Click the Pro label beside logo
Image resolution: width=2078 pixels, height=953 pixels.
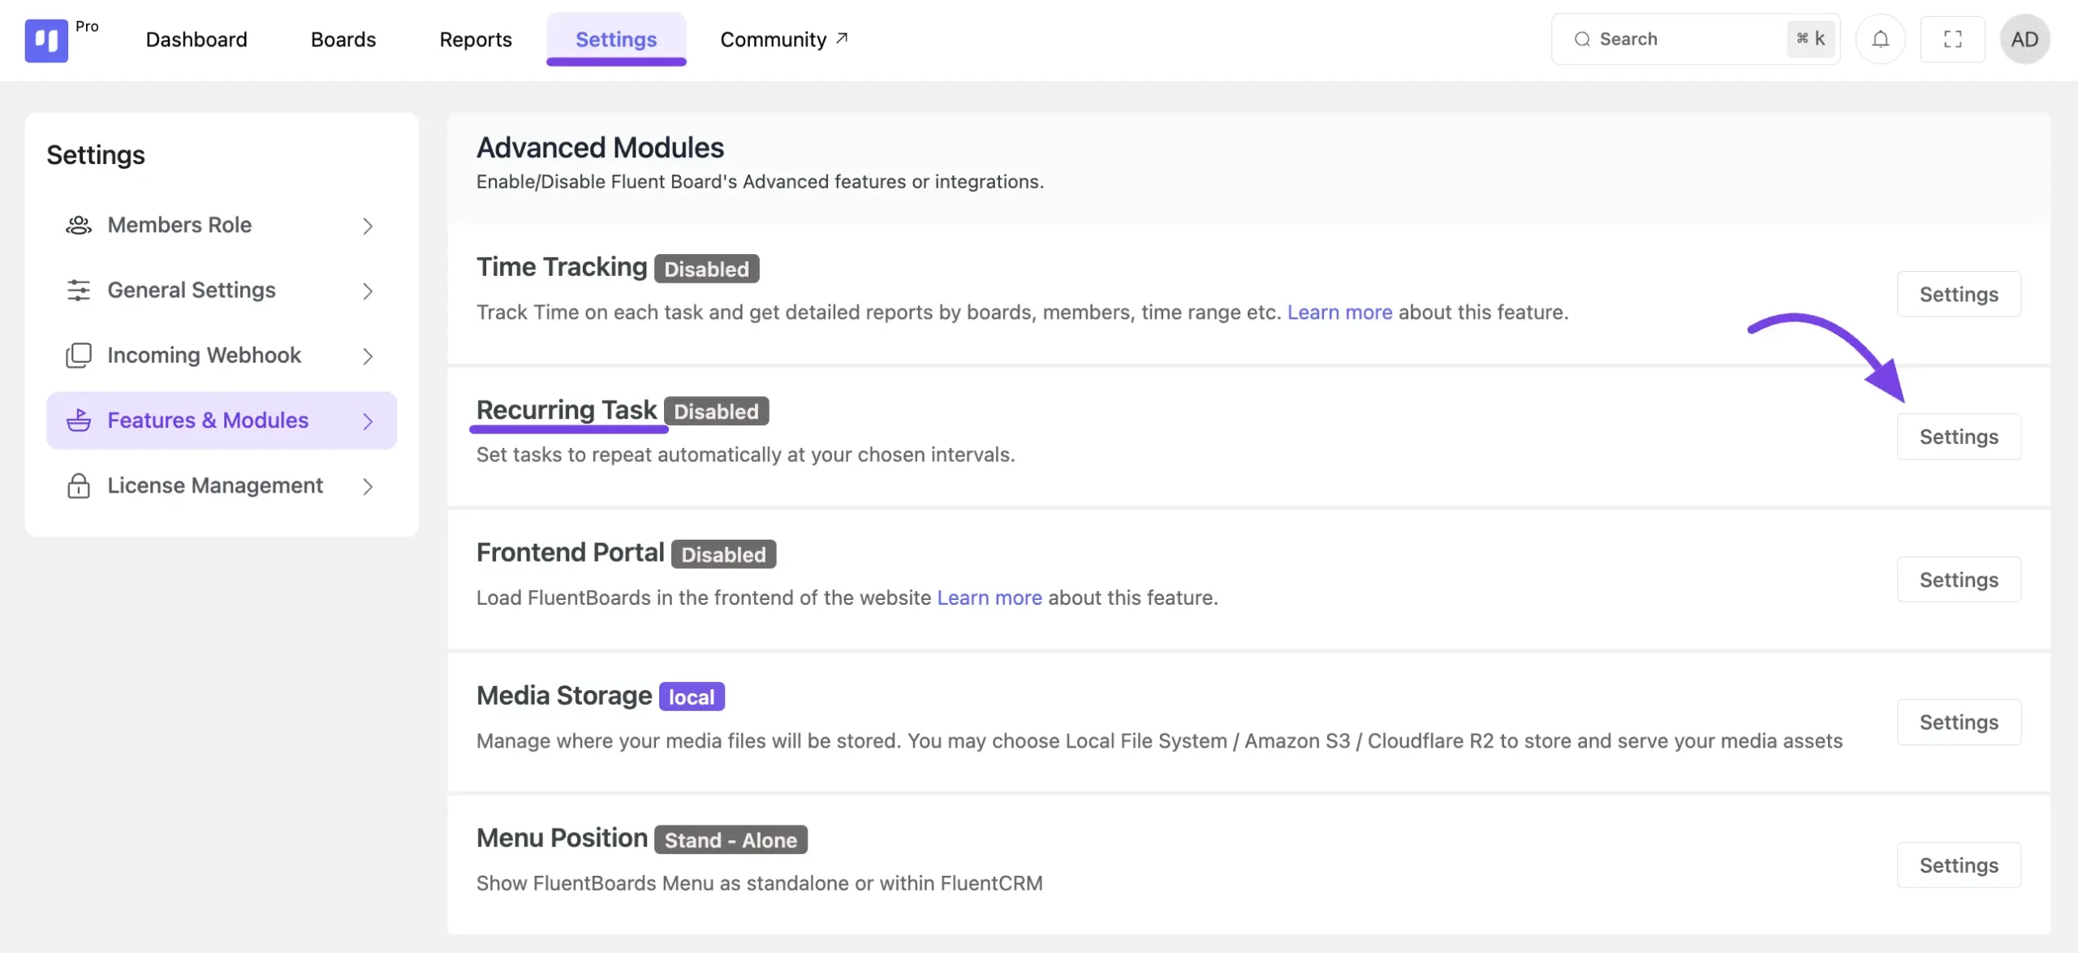(x=87, y=26)
